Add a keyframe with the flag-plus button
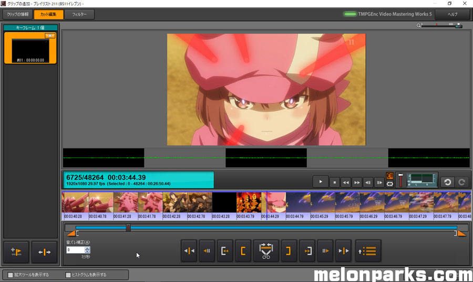 coord(16,252)
